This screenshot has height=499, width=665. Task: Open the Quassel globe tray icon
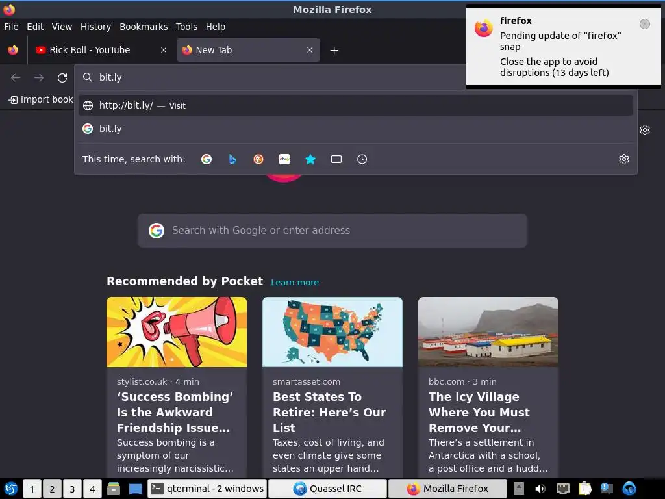(x=629, y=489)
